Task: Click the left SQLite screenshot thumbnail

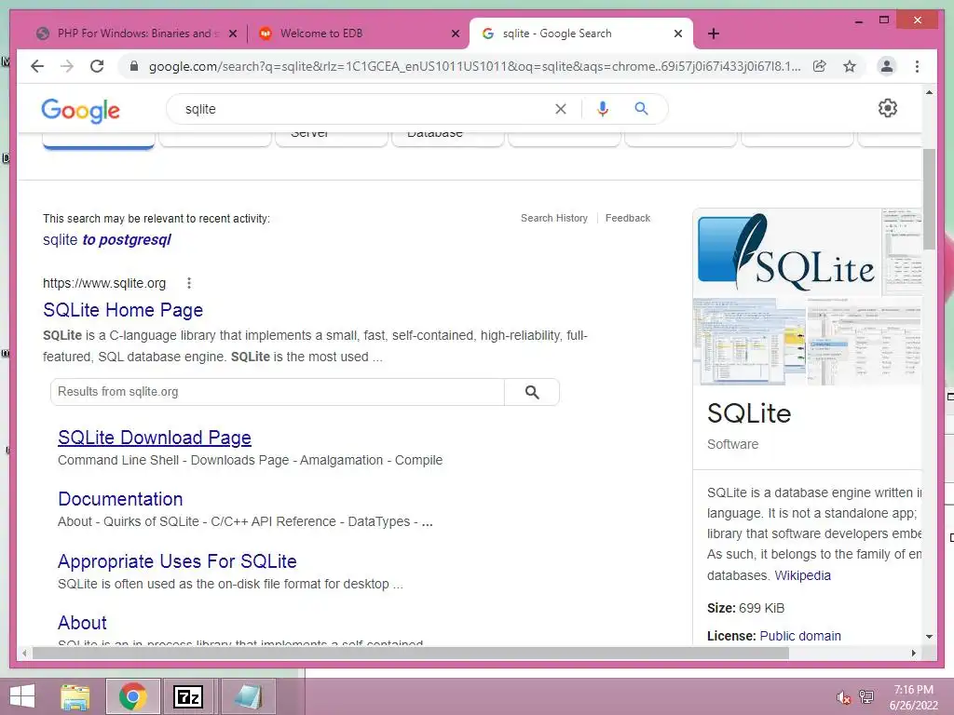Action: click(750, 342)
